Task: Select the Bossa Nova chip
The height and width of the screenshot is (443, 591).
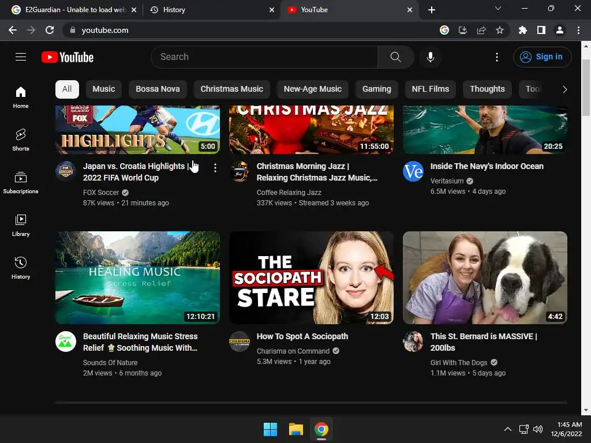Action: point(158,89)
